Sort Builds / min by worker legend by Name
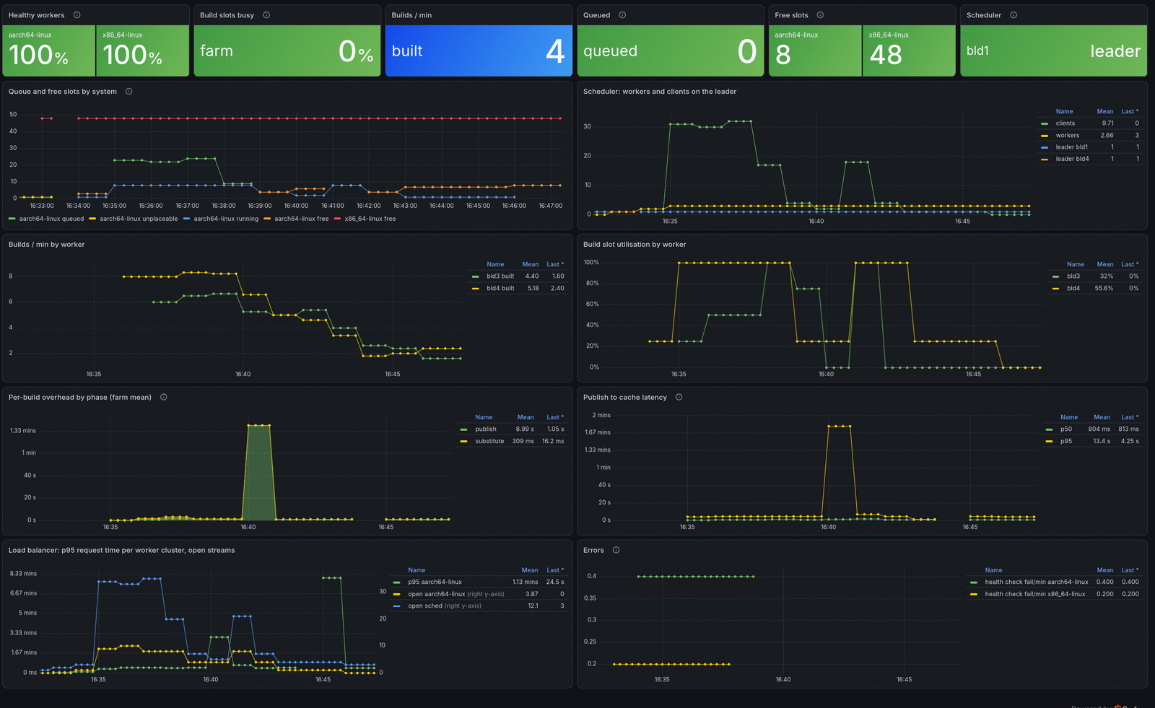The image size is (1155, 708). (495, 265)
